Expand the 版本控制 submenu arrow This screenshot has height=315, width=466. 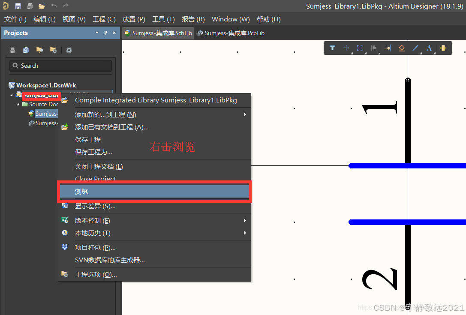coord(245,220)
